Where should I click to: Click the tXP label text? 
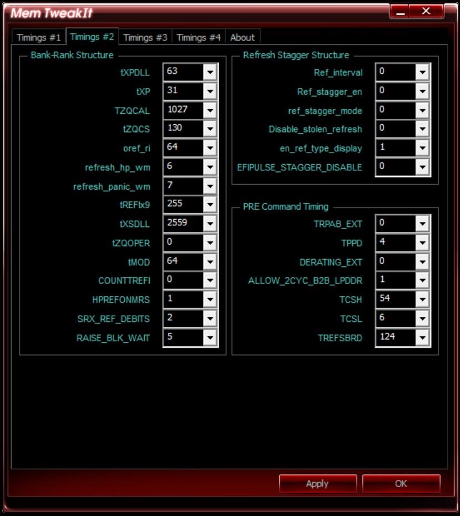click(143, 92)
